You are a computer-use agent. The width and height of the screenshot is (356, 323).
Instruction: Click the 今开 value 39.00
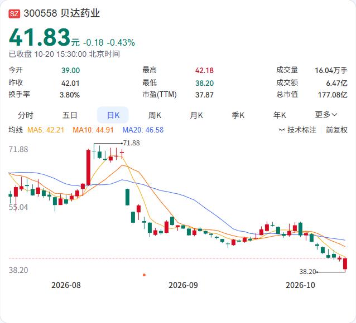coord(70,70)
